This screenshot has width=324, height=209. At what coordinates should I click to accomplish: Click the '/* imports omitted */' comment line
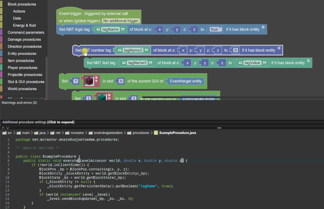(38, 148)
